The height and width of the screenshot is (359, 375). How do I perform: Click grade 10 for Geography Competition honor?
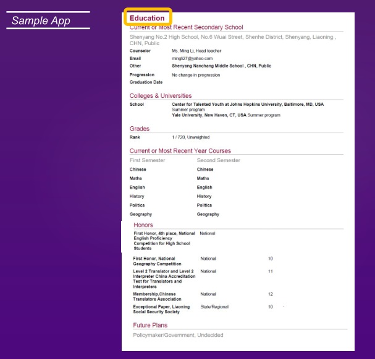tap(270, 259)
